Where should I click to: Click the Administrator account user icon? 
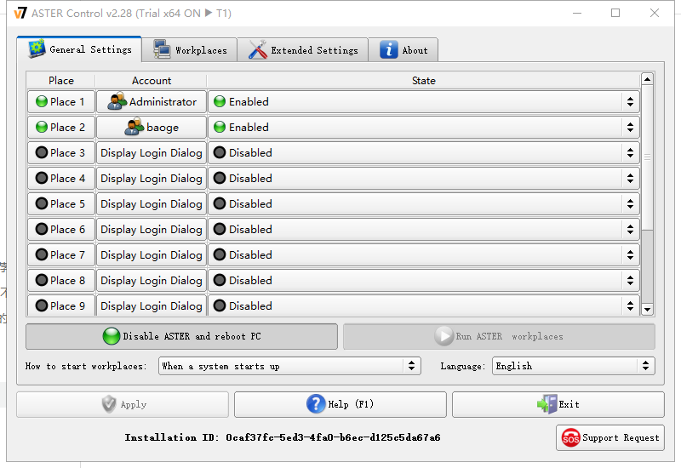117,101
